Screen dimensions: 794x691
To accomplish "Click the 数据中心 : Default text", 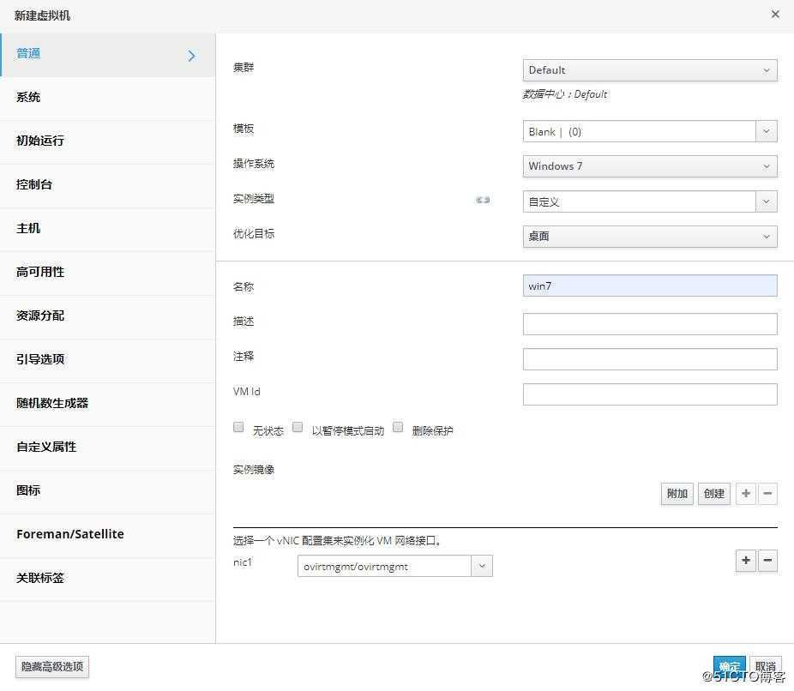I will pyautogui.click(x=565, y=94).
